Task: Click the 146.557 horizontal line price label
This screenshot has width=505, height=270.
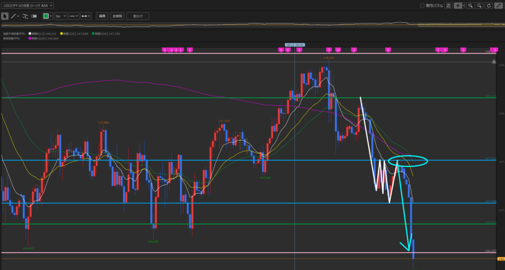Action: pos(491,251)
